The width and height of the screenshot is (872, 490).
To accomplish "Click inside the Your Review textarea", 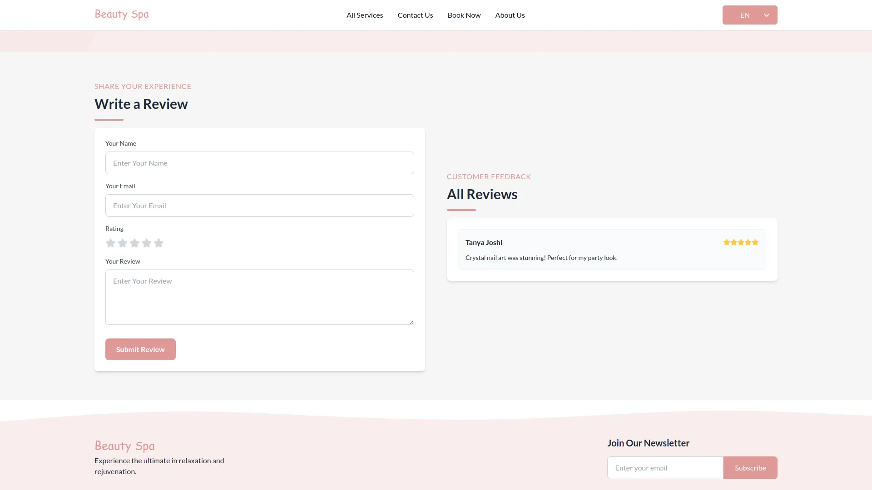I will [x=259, y=297].
